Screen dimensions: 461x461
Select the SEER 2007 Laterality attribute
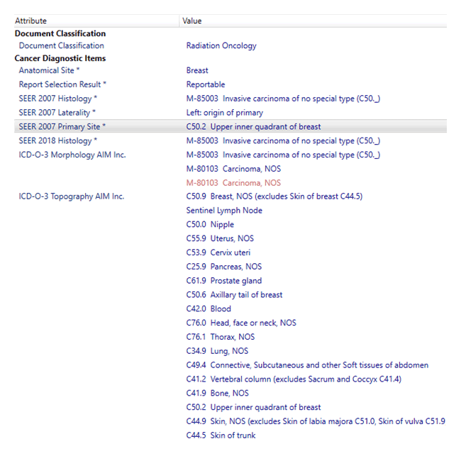pyautogui.click(x=57, y=113)
